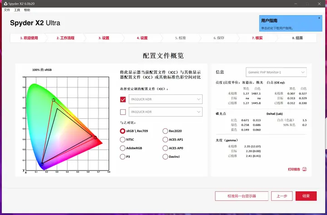
Task: Go to step 2. 工作流程
Action: click(65, 38)
